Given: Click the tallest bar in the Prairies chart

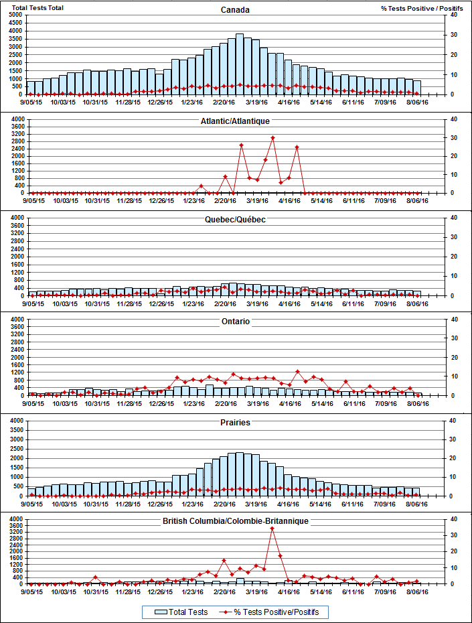Looking at the screenshot, I should [240, 474].
